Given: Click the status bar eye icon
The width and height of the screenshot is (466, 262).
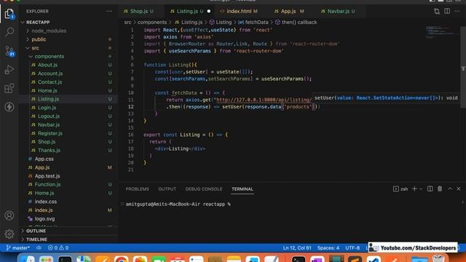Looking at the screenshot, I should 39,247.
